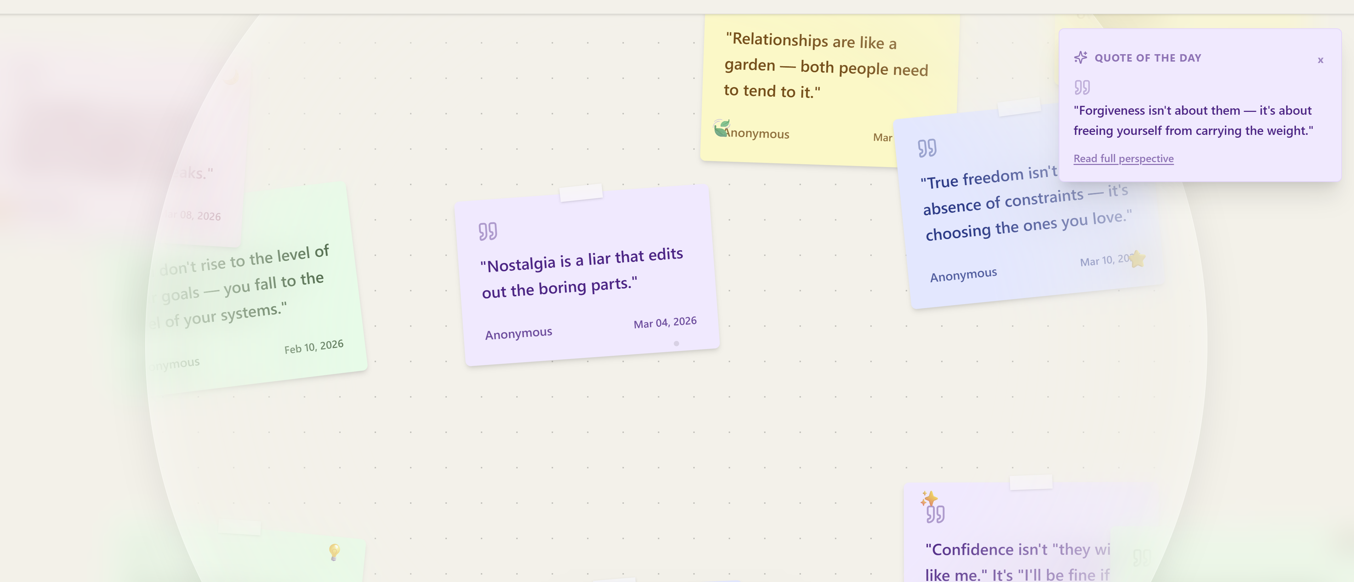Open the Relationships are like a garden note
Screen dimensions: 1354x582
825,66
